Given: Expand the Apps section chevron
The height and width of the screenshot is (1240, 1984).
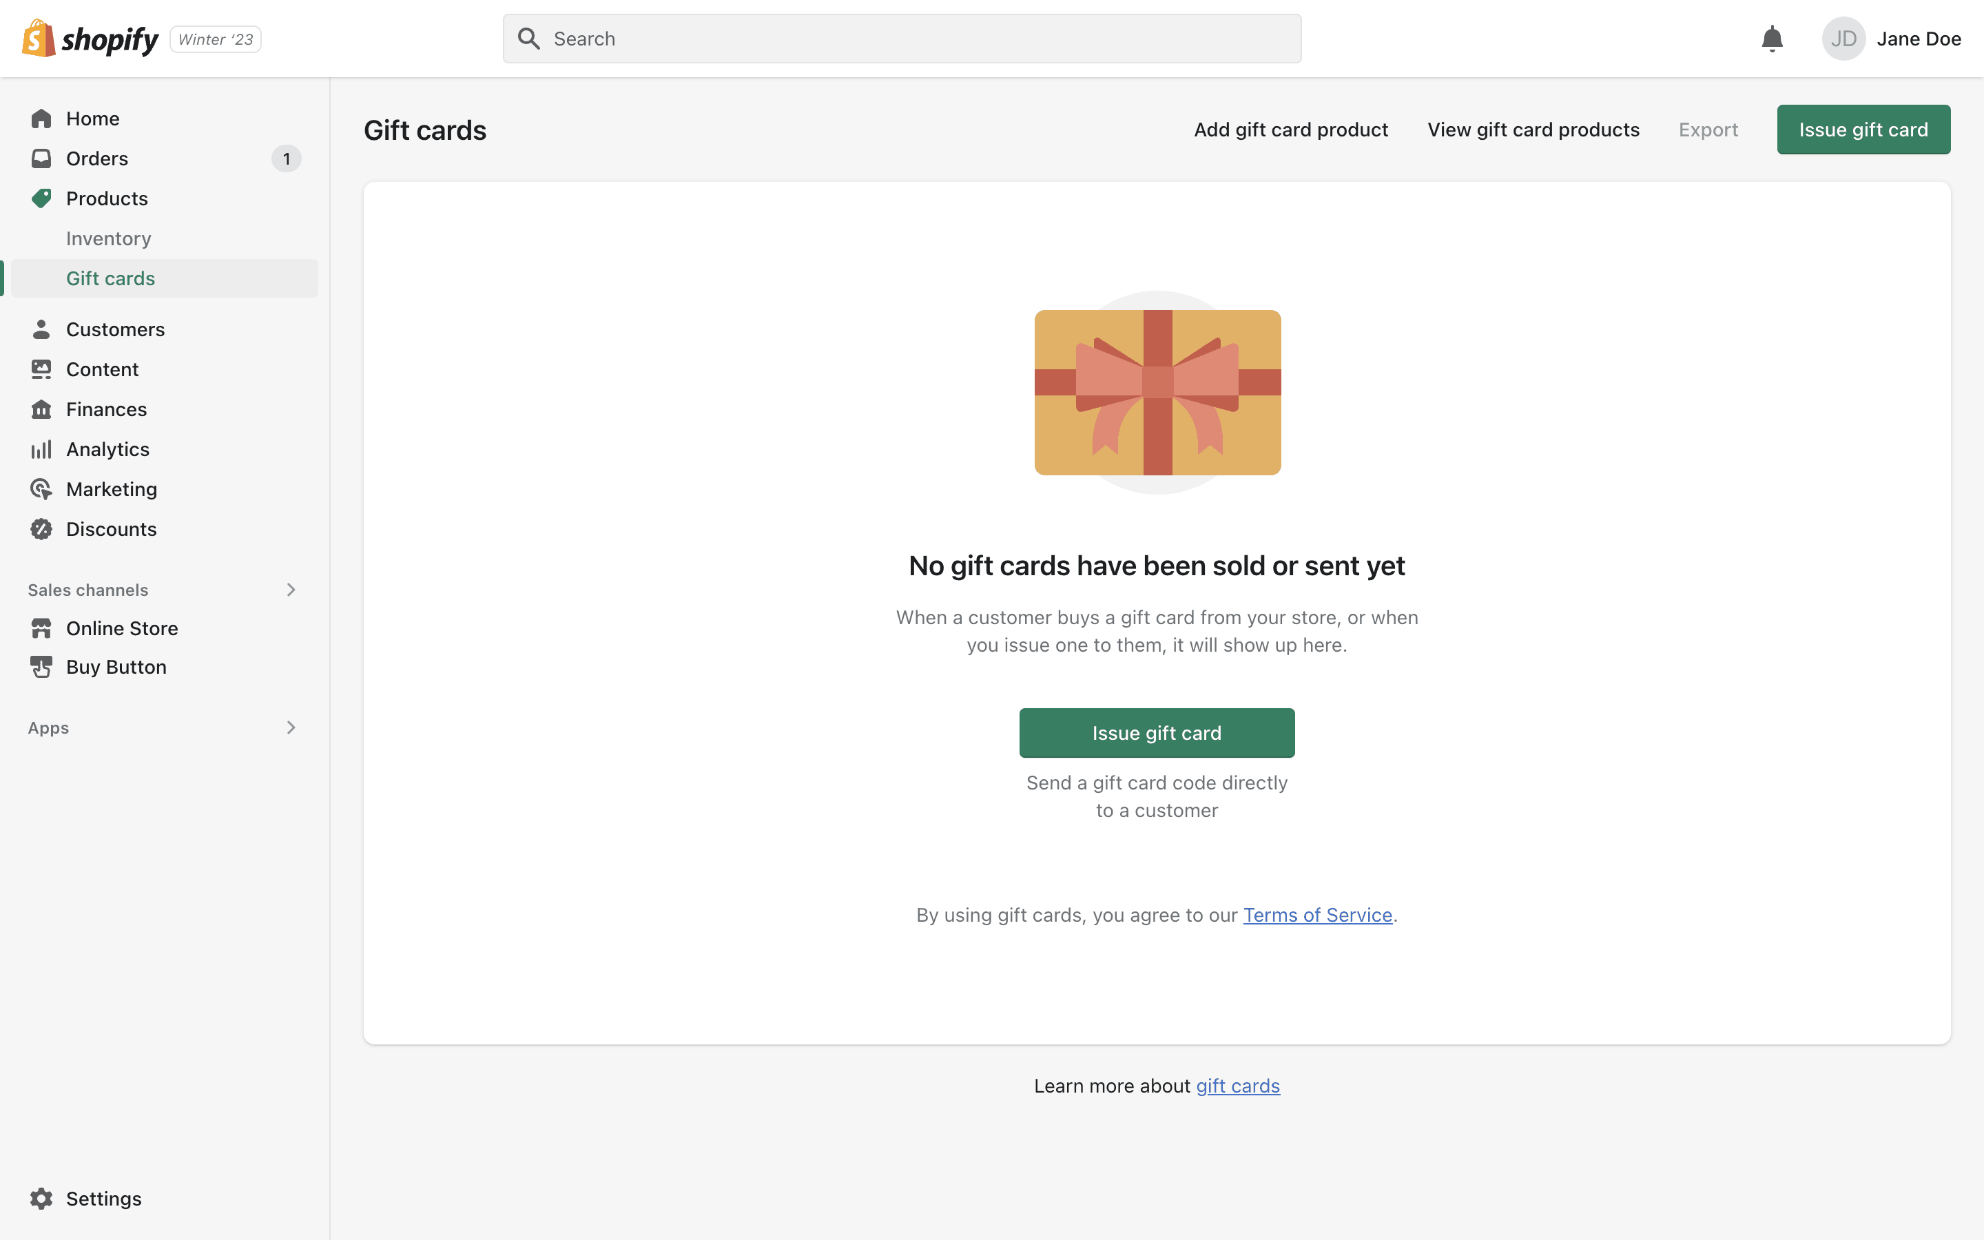Looking at the screenshot, I should click(x=291, y=727).
